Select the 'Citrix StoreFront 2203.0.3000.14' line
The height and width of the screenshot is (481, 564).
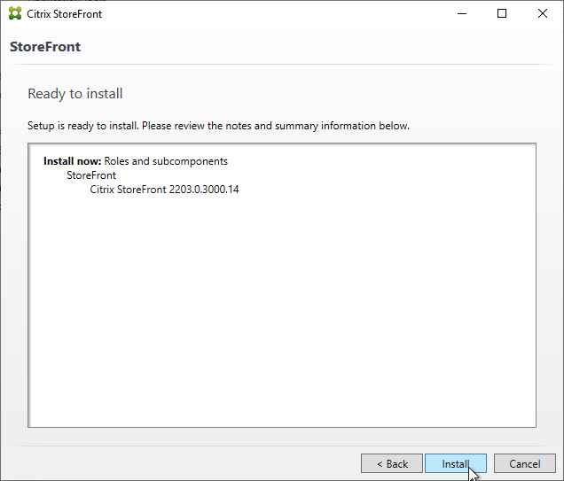tap(164, 190)
